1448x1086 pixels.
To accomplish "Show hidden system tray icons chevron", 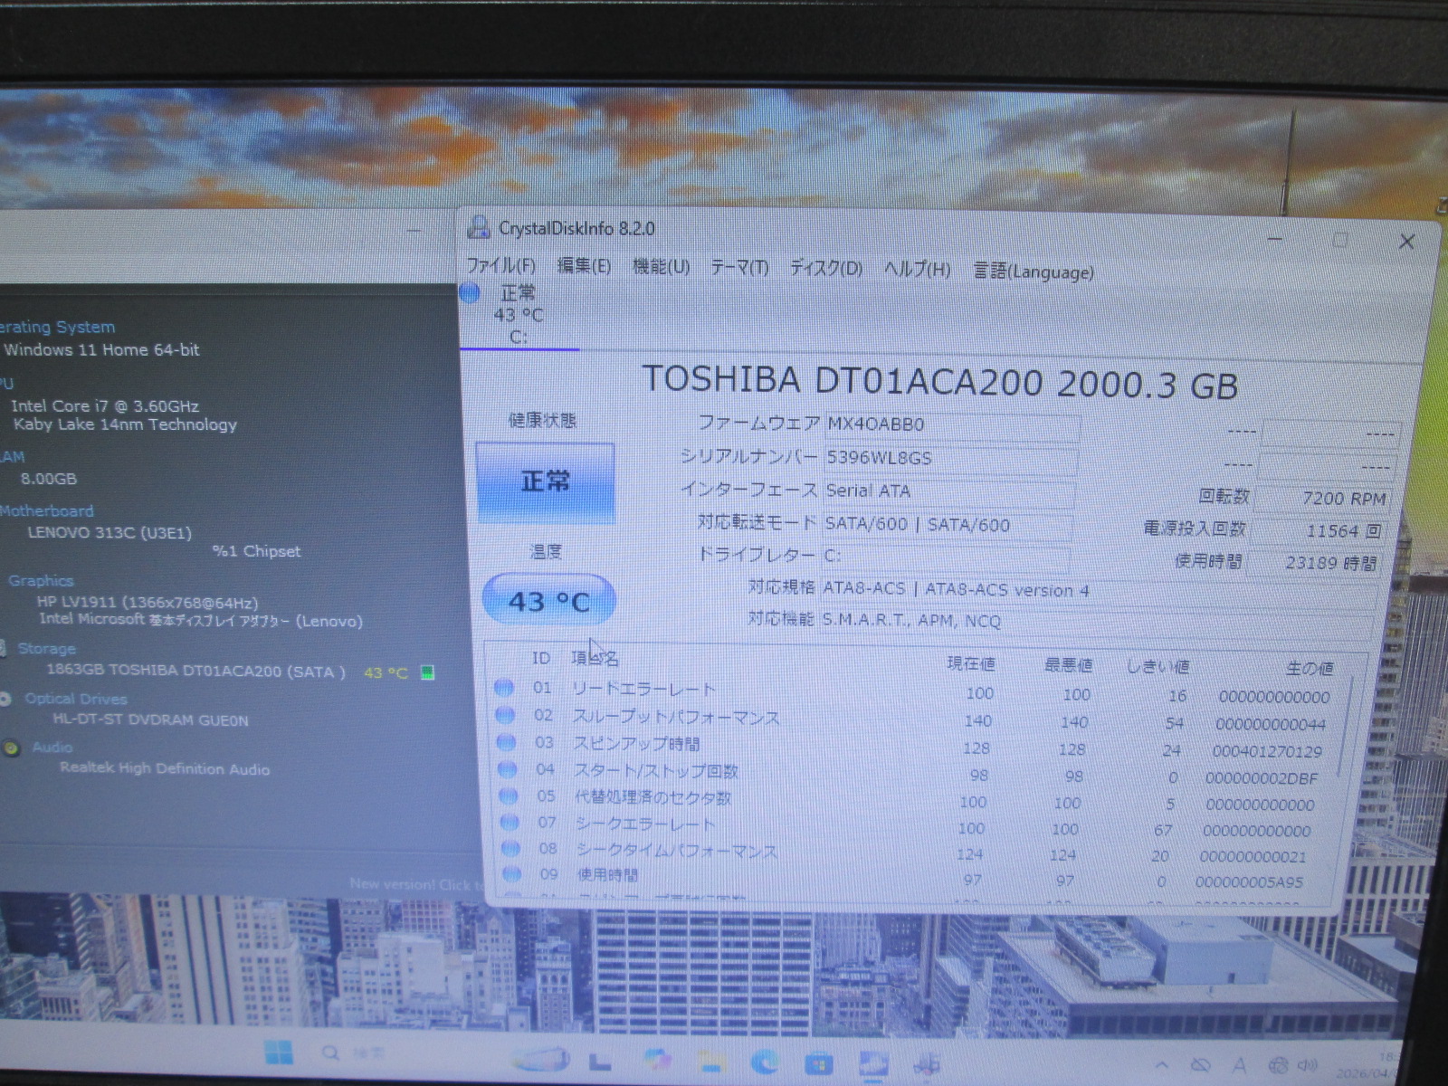I will [1162, 1065].
